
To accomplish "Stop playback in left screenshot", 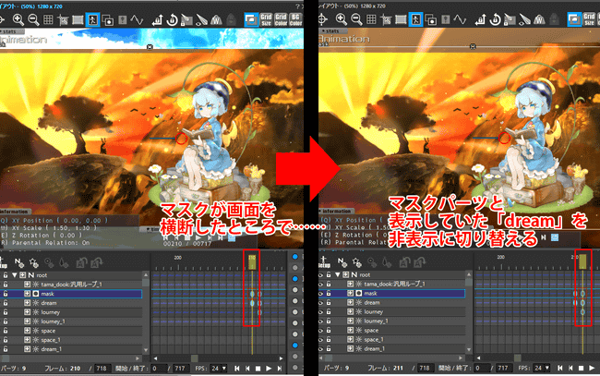I will [258, 369].
